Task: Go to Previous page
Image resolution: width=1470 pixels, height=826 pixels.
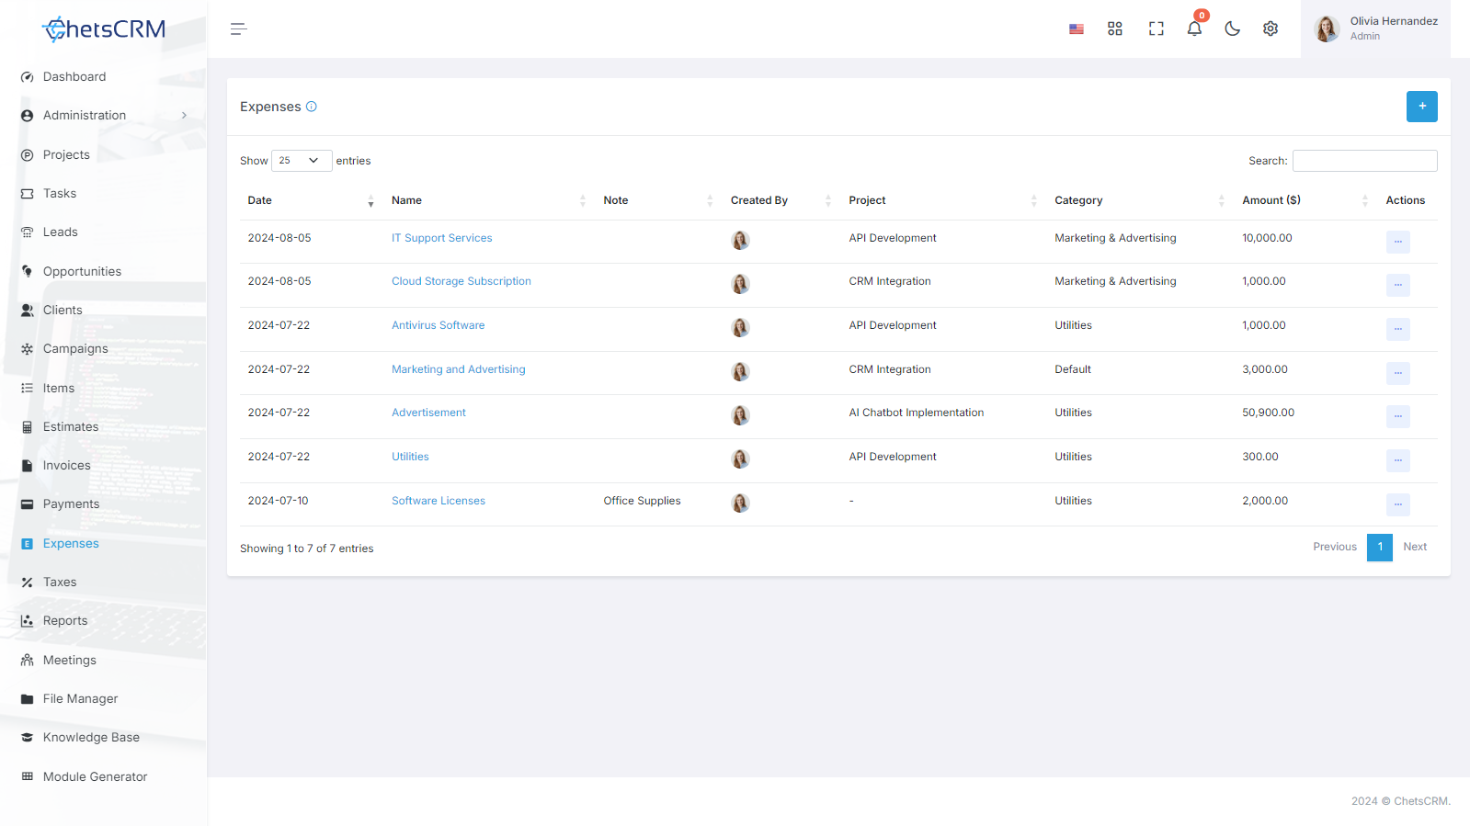Action: [1335, 547]
